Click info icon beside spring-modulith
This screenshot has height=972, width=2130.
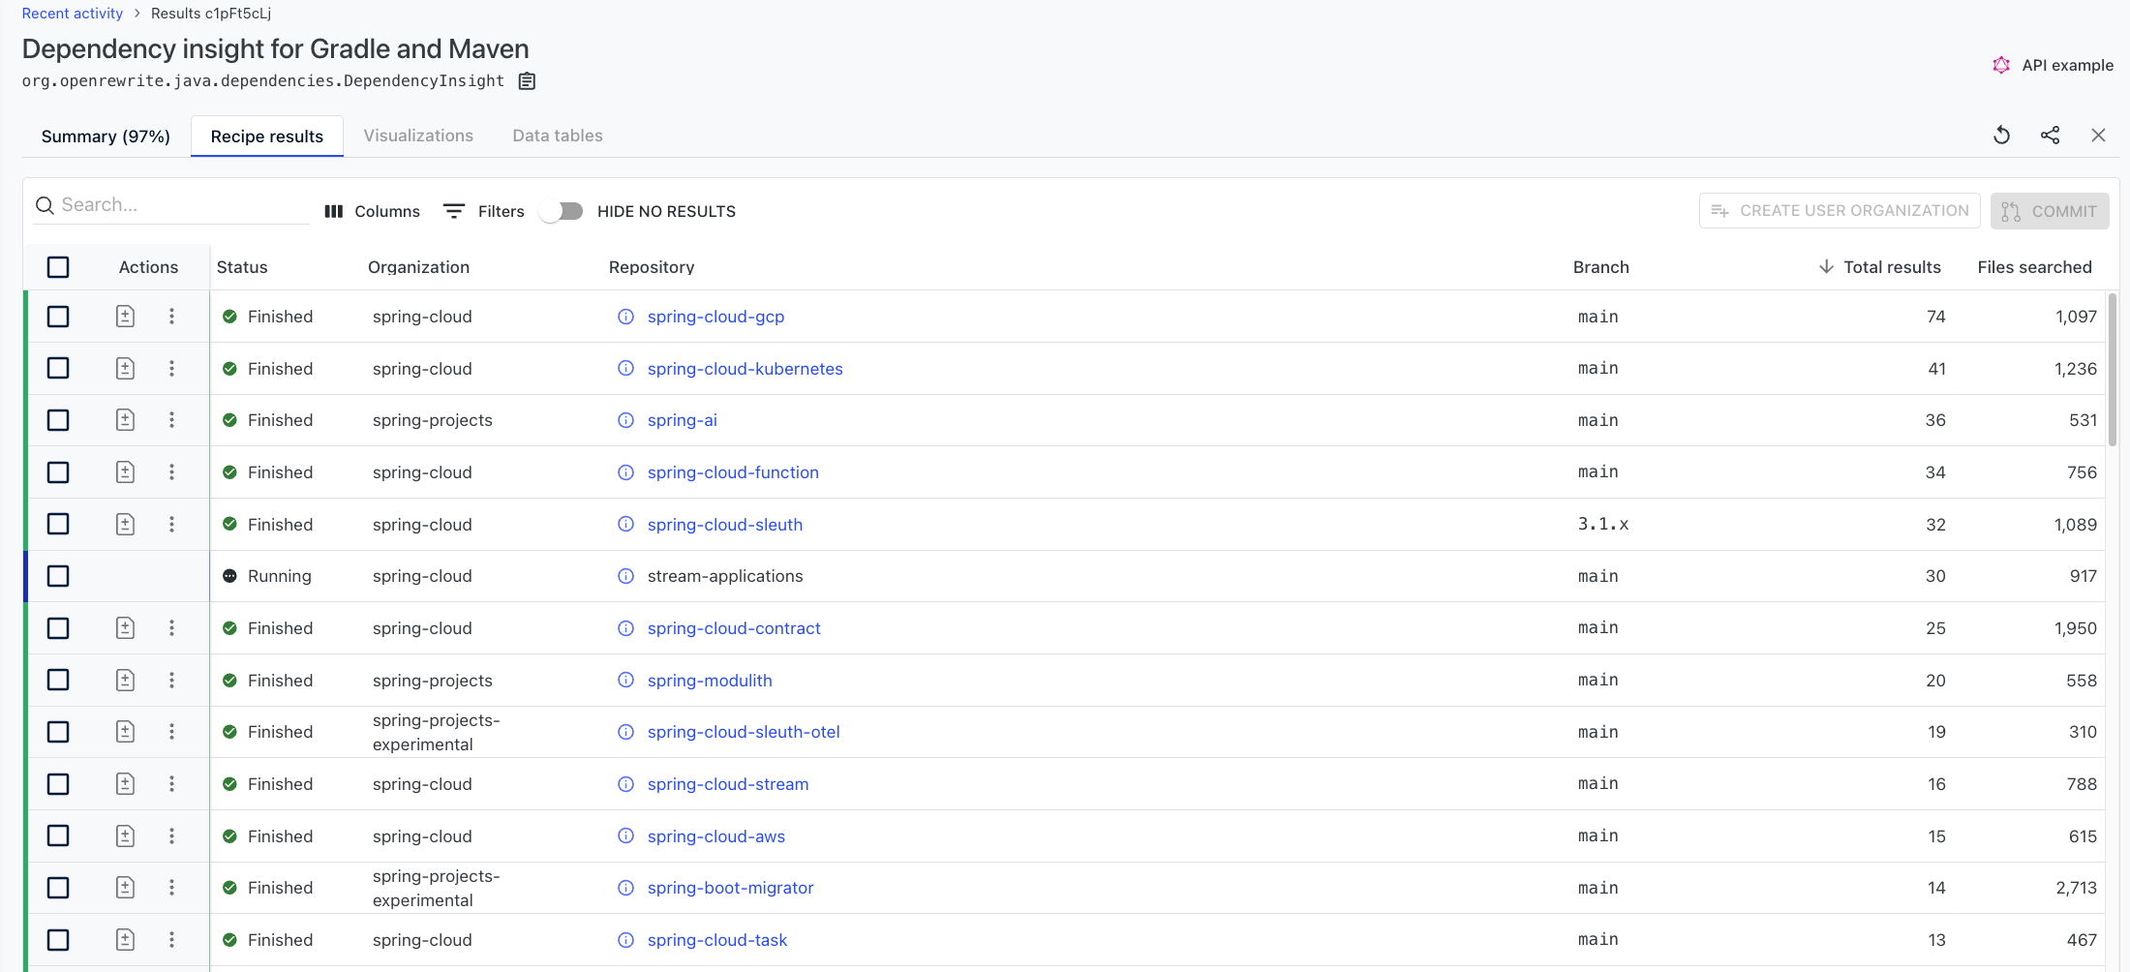click(x=626, y=681)
